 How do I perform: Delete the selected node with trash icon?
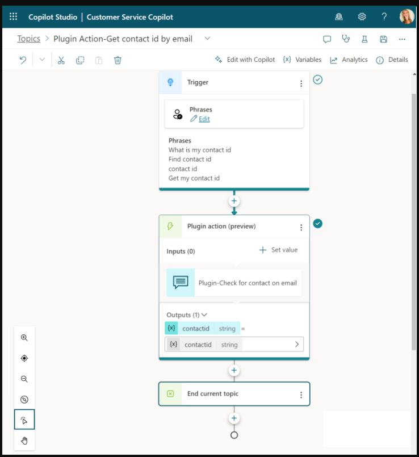click(x=118, y=60)
